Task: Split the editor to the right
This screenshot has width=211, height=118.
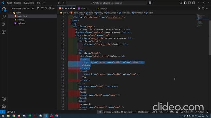Action: [203, 8]
